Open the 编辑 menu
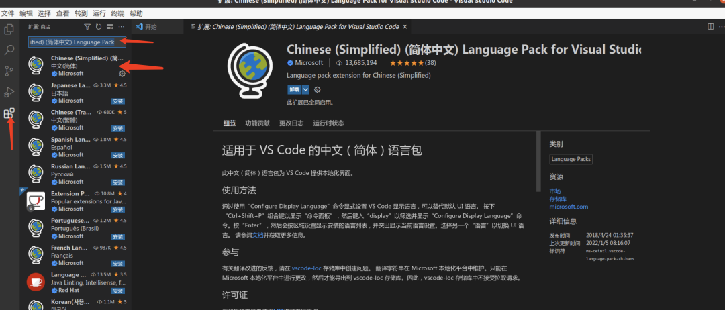This screenshot has width=725, height=310. click(x=26, y=13)
